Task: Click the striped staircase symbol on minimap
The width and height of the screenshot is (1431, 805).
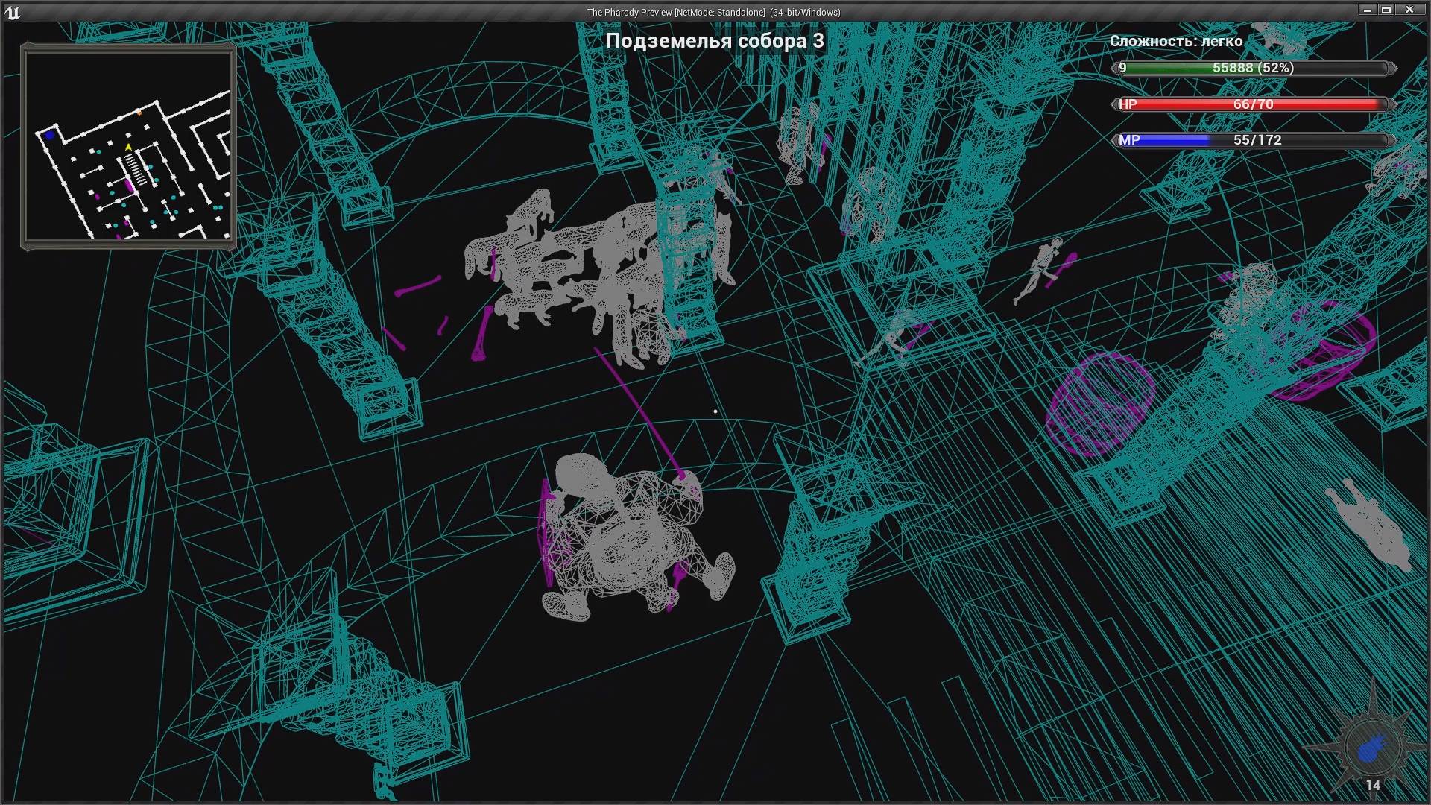Action: (x=135, y=168)
